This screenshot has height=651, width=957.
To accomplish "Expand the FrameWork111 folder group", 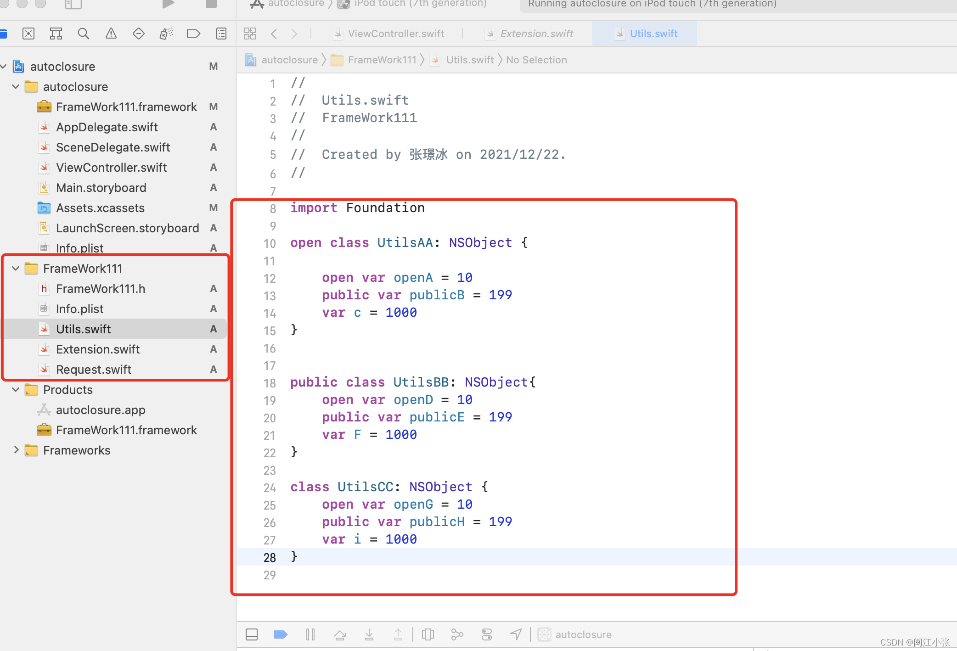I will (x=16, y=268).
